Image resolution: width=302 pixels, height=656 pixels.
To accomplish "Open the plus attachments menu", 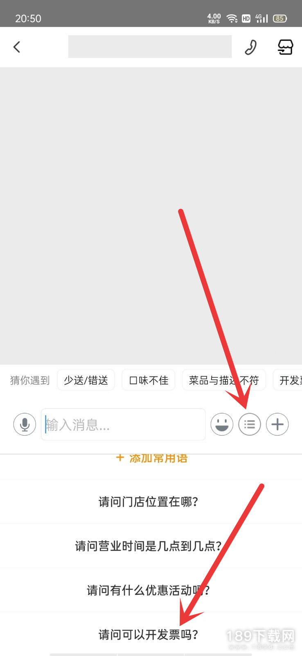I will point(277,424).
